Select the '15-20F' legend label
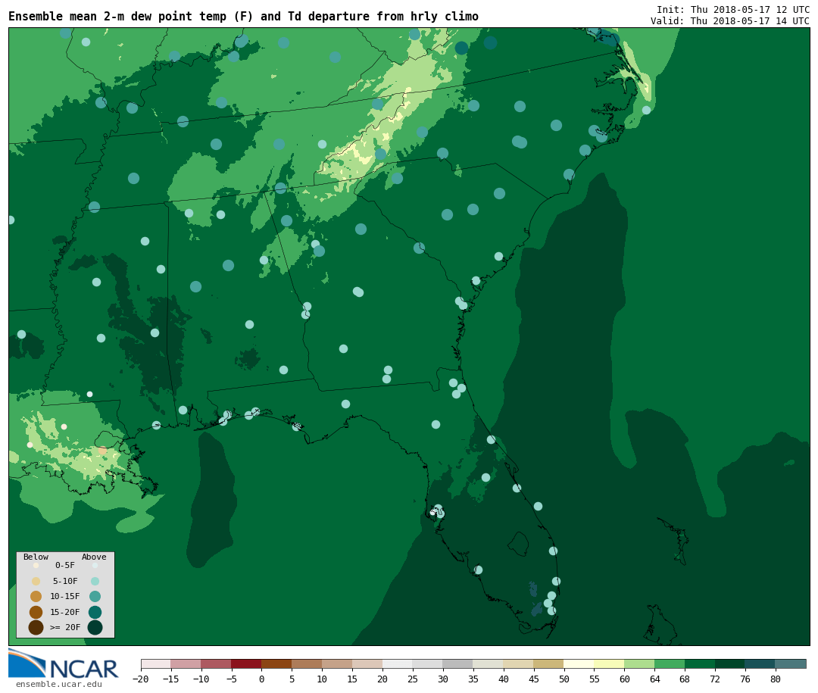 click(x=65, y=612)
